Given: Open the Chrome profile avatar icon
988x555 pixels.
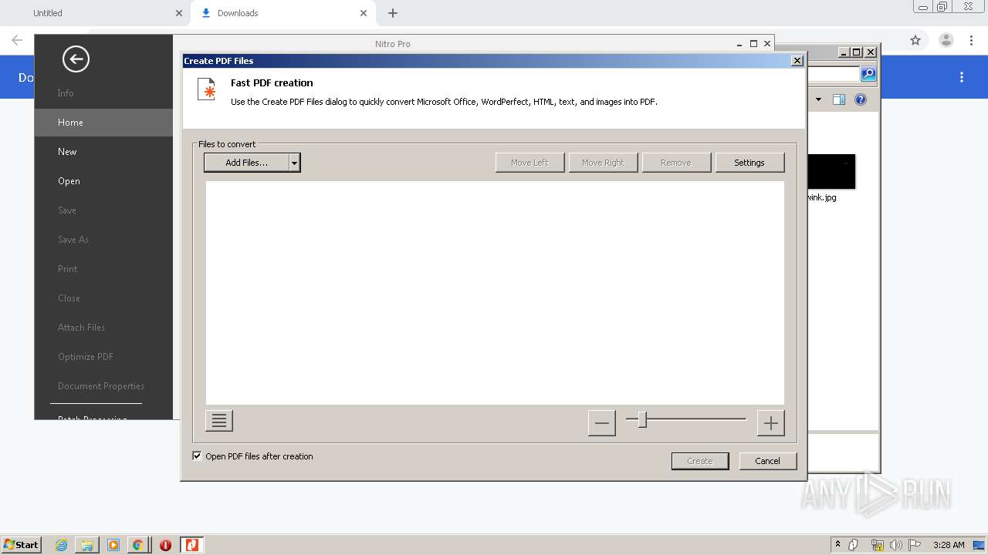Looking at the screenshot, I should 946,40.
